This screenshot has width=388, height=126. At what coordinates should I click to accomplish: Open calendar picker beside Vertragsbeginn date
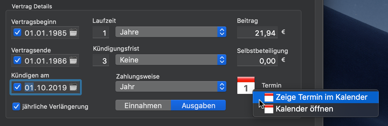point(73,33)
